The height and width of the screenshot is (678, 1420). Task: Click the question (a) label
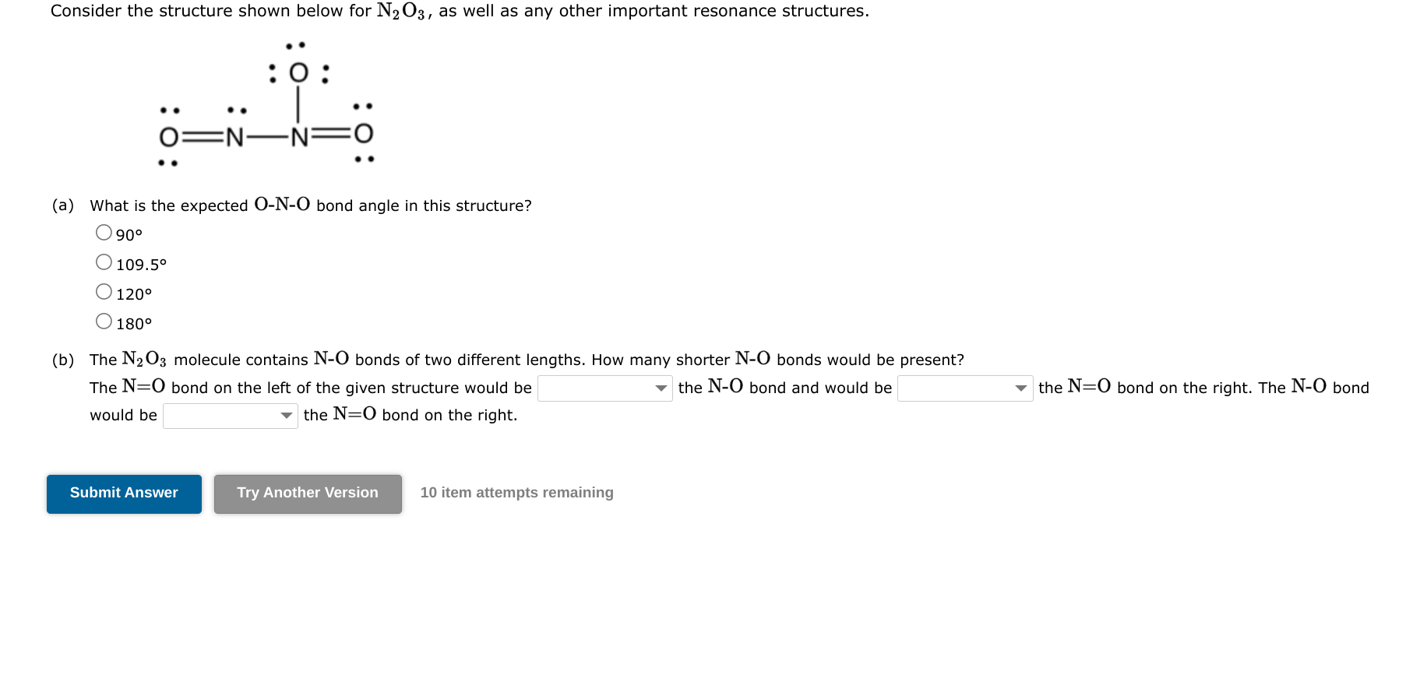tap(62, 205)
